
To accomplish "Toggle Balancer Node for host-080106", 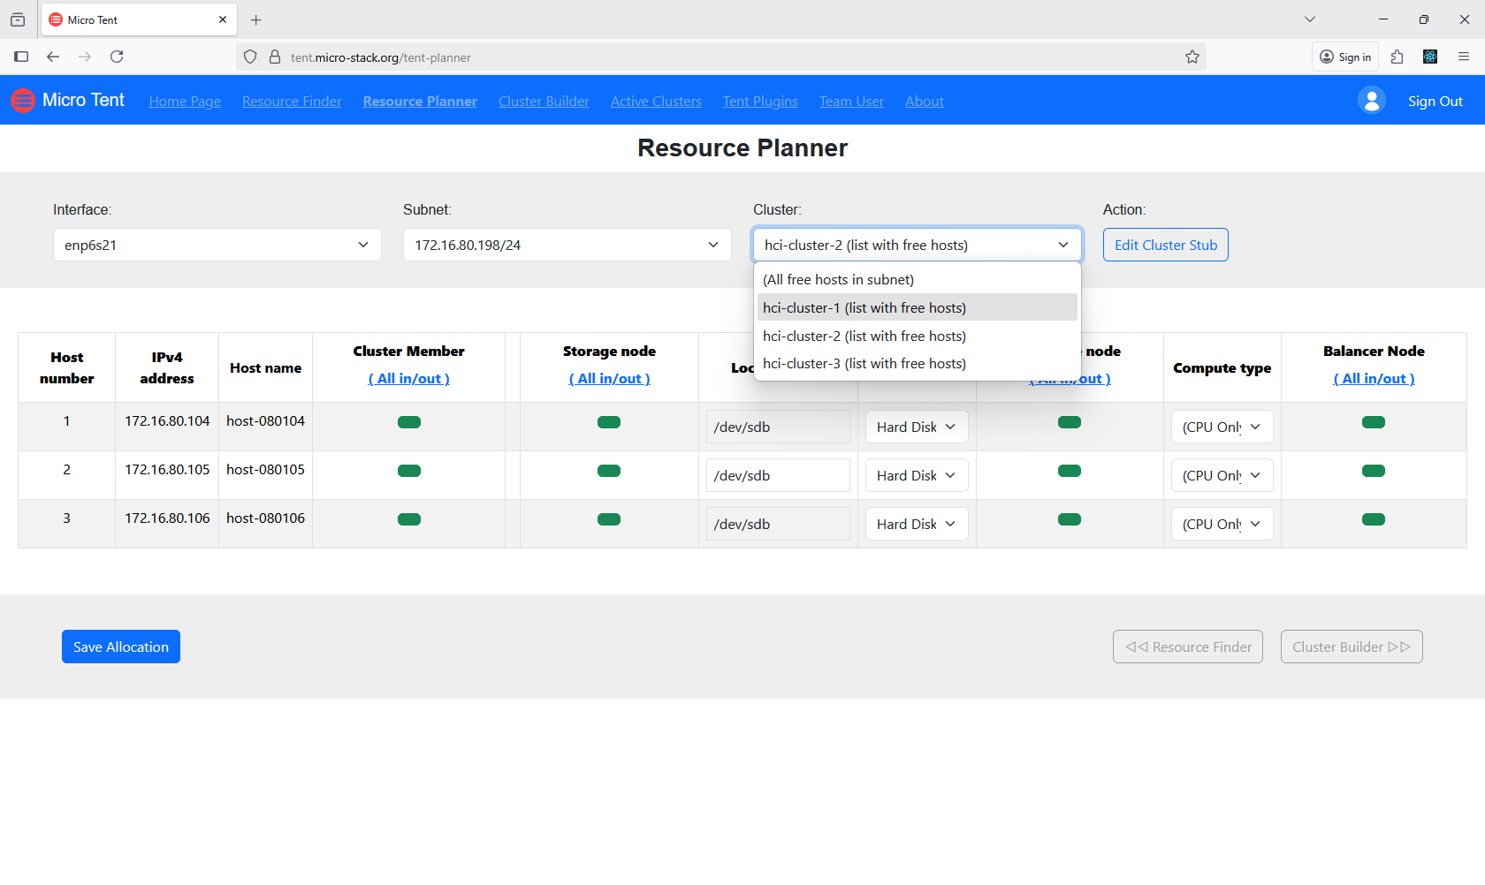I will coord(1373,519).
